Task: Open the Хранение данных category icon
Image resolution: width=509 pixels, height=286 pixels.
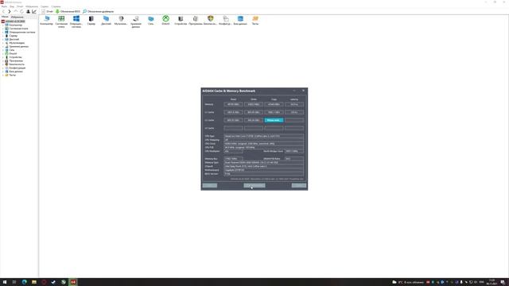Action: tap(136, 21)
